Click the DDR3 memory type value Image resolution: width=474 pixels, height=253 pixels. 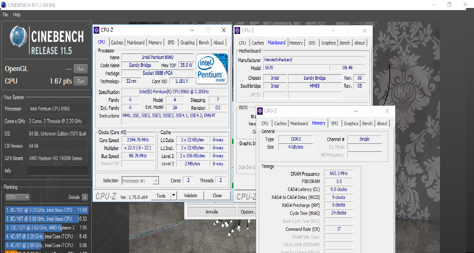coord(296,139)
